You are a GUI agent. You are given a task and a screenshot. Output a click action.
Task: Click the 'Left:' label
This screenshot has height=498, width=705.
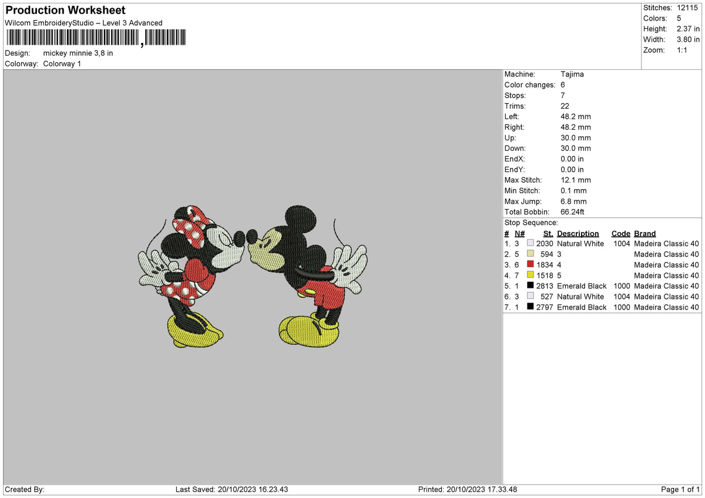click(512, 116)
